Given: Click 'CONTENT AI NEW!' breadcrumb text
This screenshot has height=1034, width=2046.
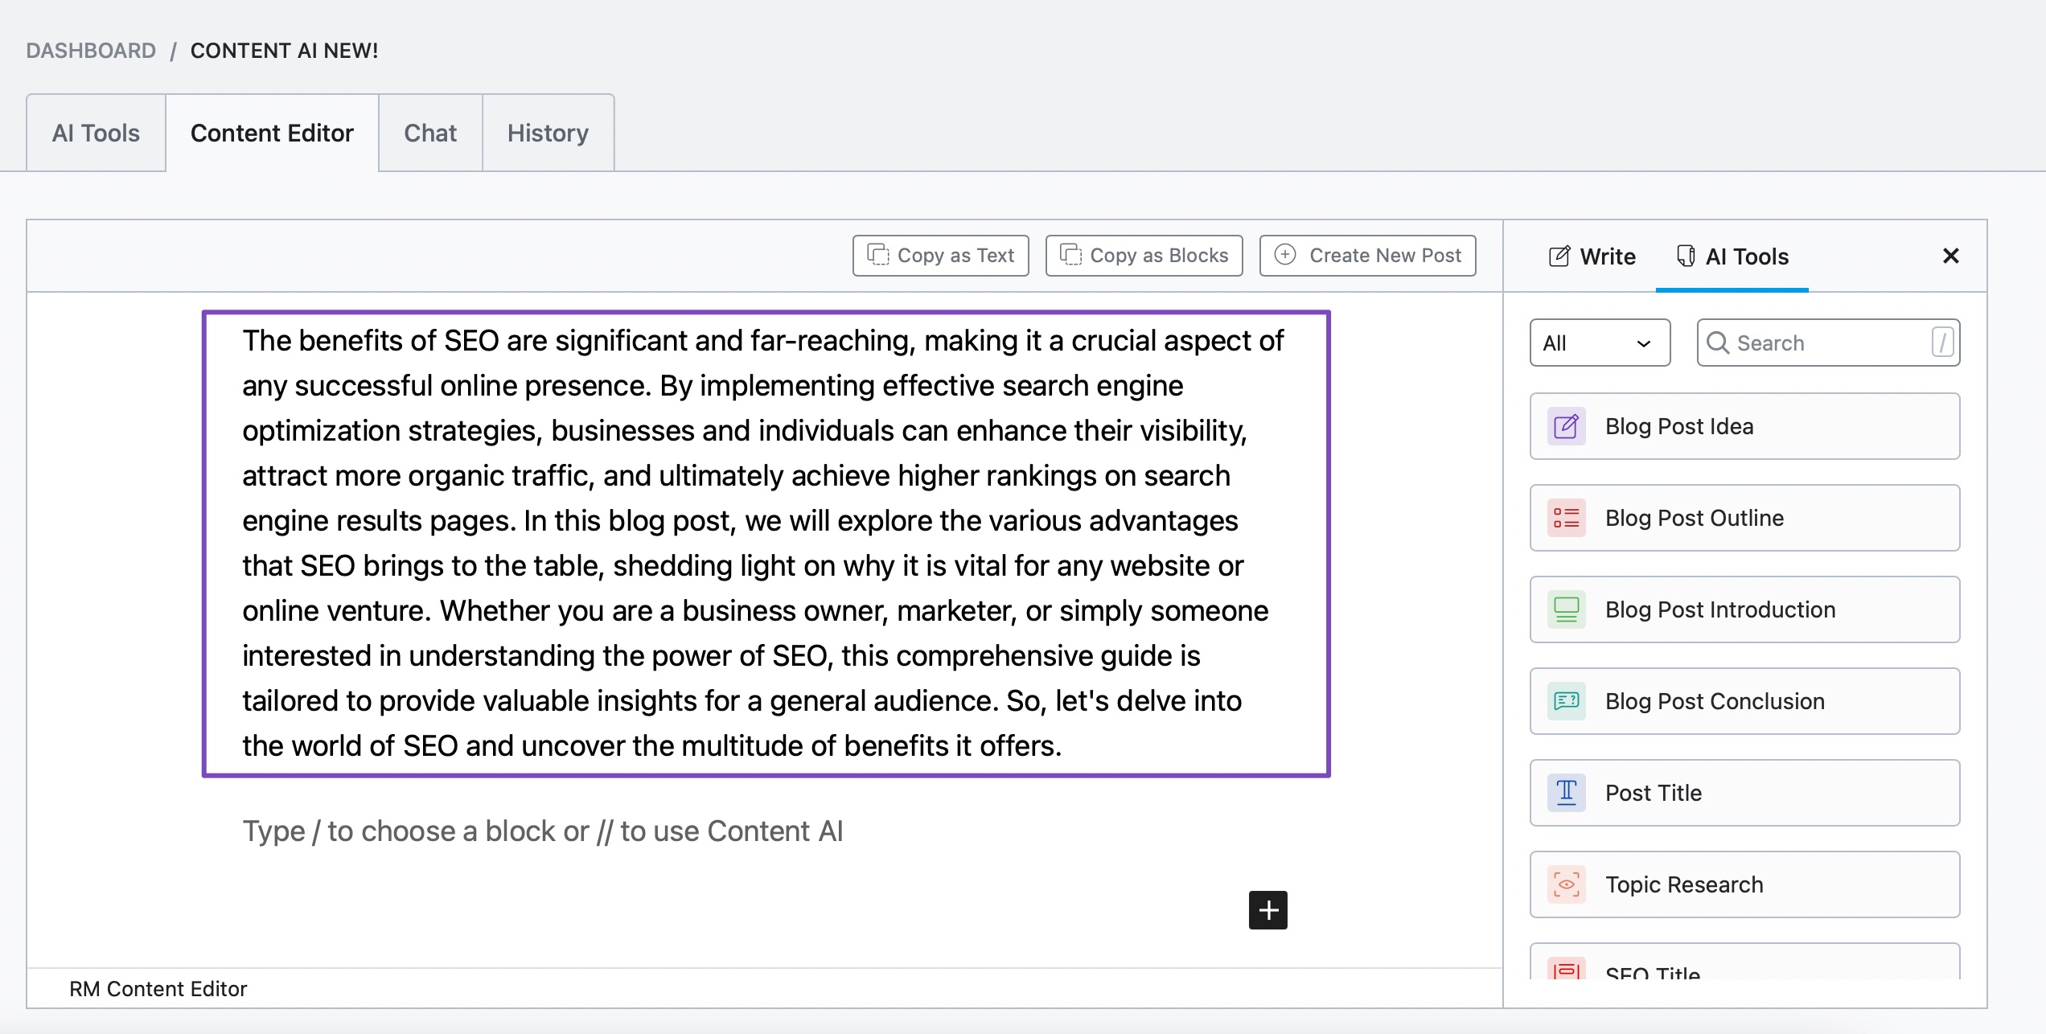Looking at the screenshot, I should (284, 51).
